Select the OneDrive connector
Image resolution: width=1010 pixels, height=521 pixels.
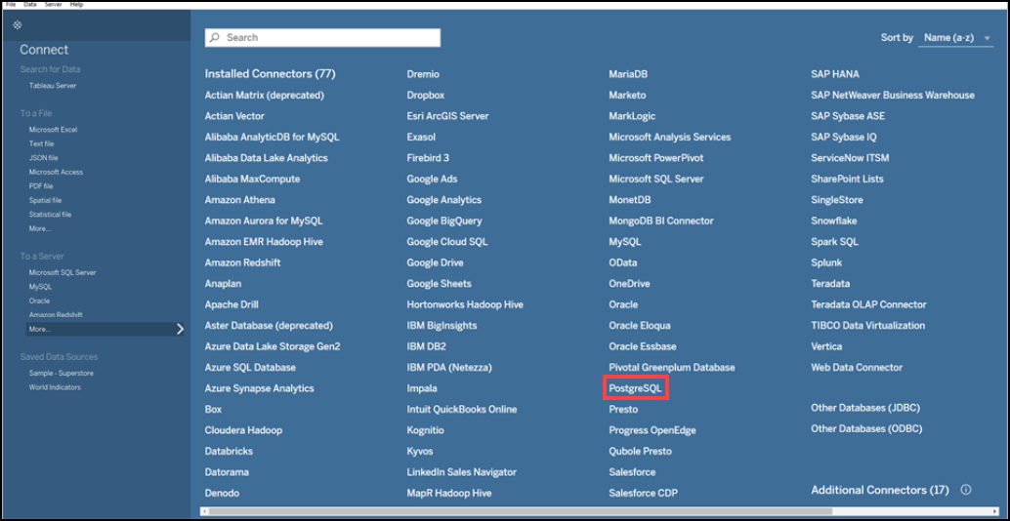(629, 284)
